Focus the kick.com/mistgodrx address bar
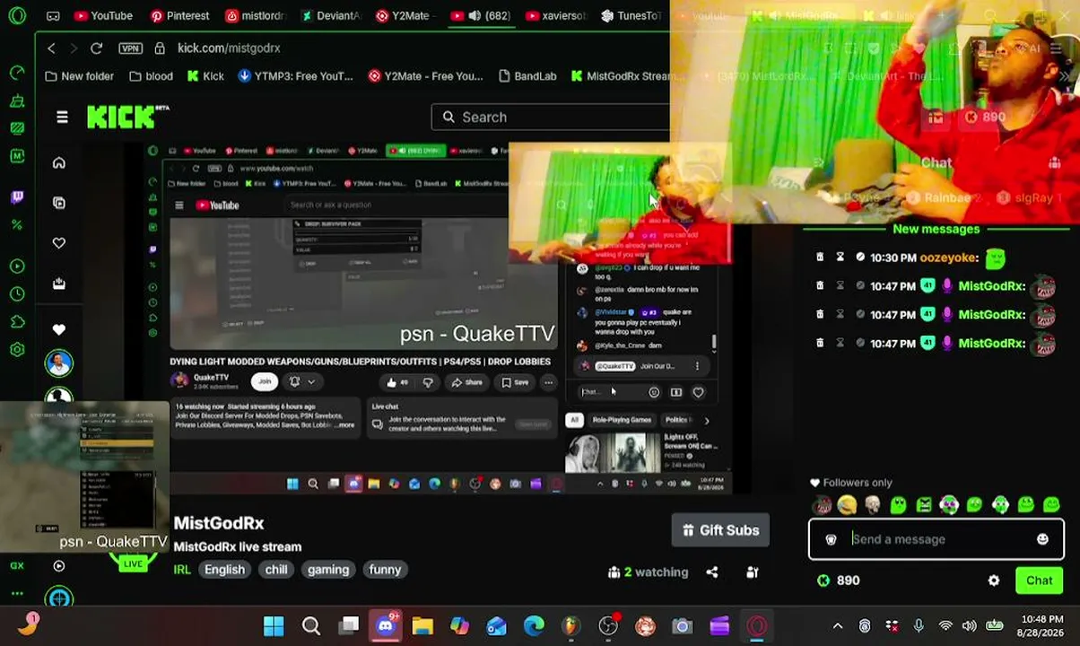This screenshot has width=1080, height=646. [229, 48]
